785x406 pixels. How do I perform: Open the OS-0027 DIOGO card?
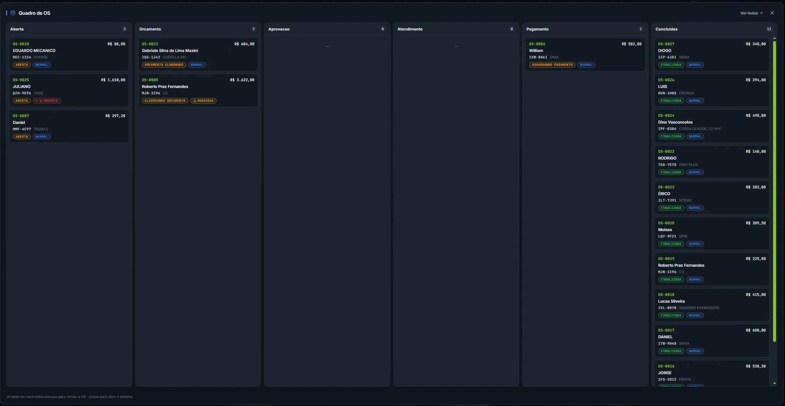712,55
